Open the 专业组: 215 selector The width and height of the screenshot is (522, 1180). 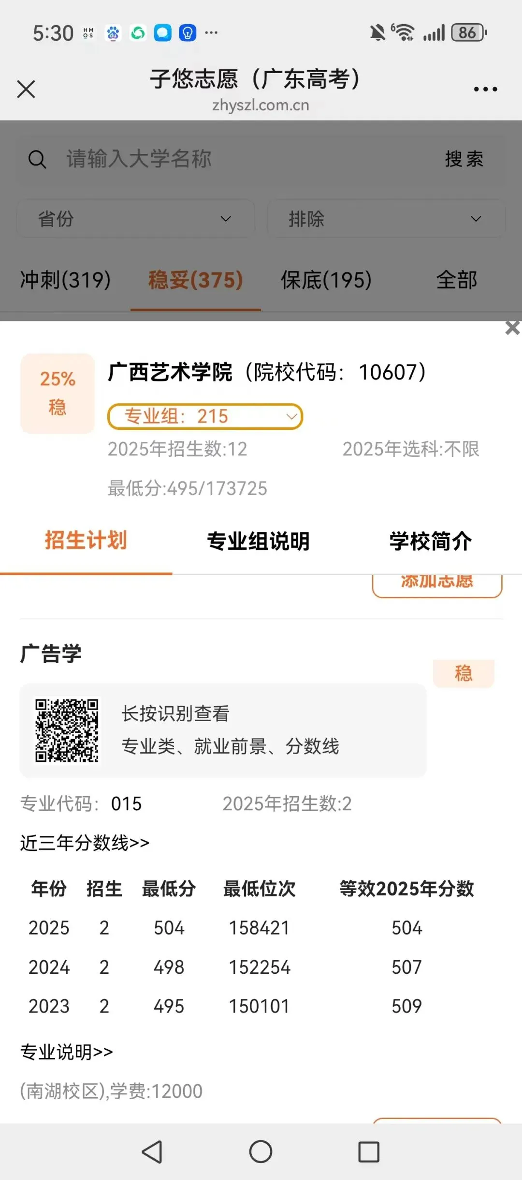[205, 416]
